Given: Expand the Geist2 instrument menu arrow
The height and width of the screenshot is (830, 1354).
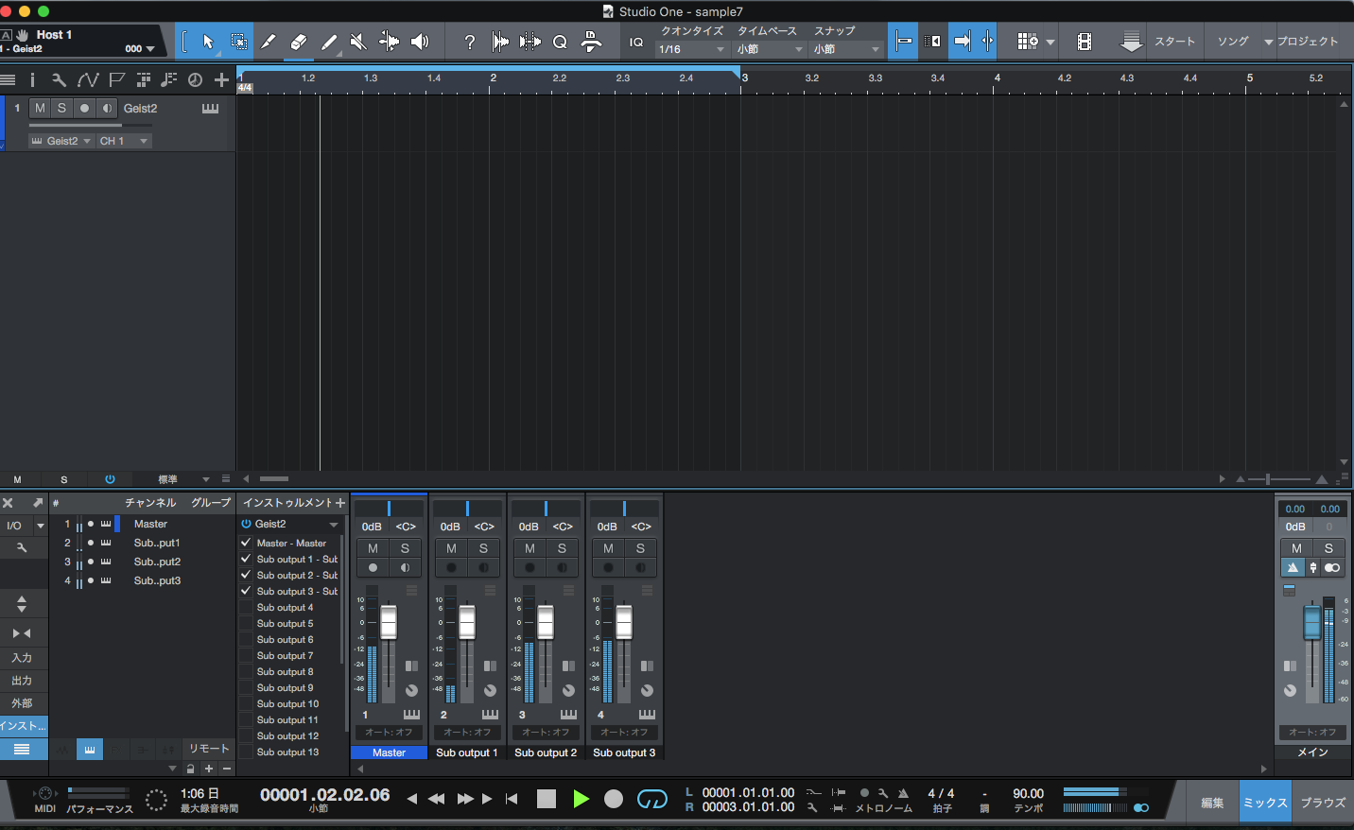Looking at the screenshot, I should [334, 525].
